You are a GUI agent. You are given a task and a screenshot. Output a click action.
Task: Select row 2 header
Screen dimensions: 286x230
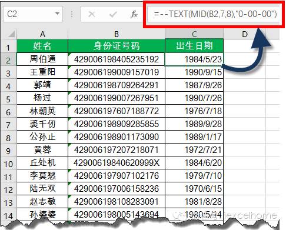point(8,59)
